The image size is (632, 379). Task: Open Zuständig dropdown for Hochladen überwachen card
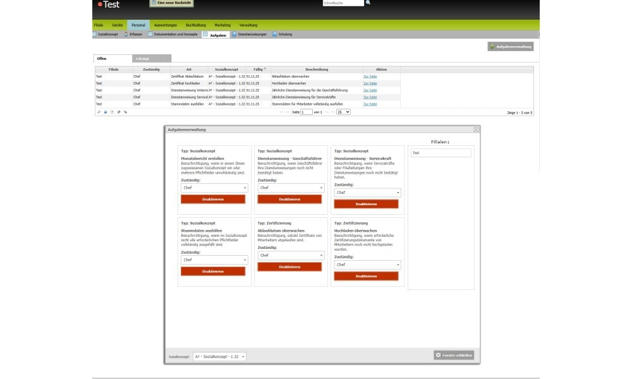367,265
